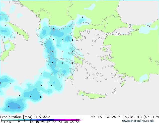Screen dimensions: 159x123
Task: Click the 25–30 mm dark blue swatch
Action: tap(51, 120)
